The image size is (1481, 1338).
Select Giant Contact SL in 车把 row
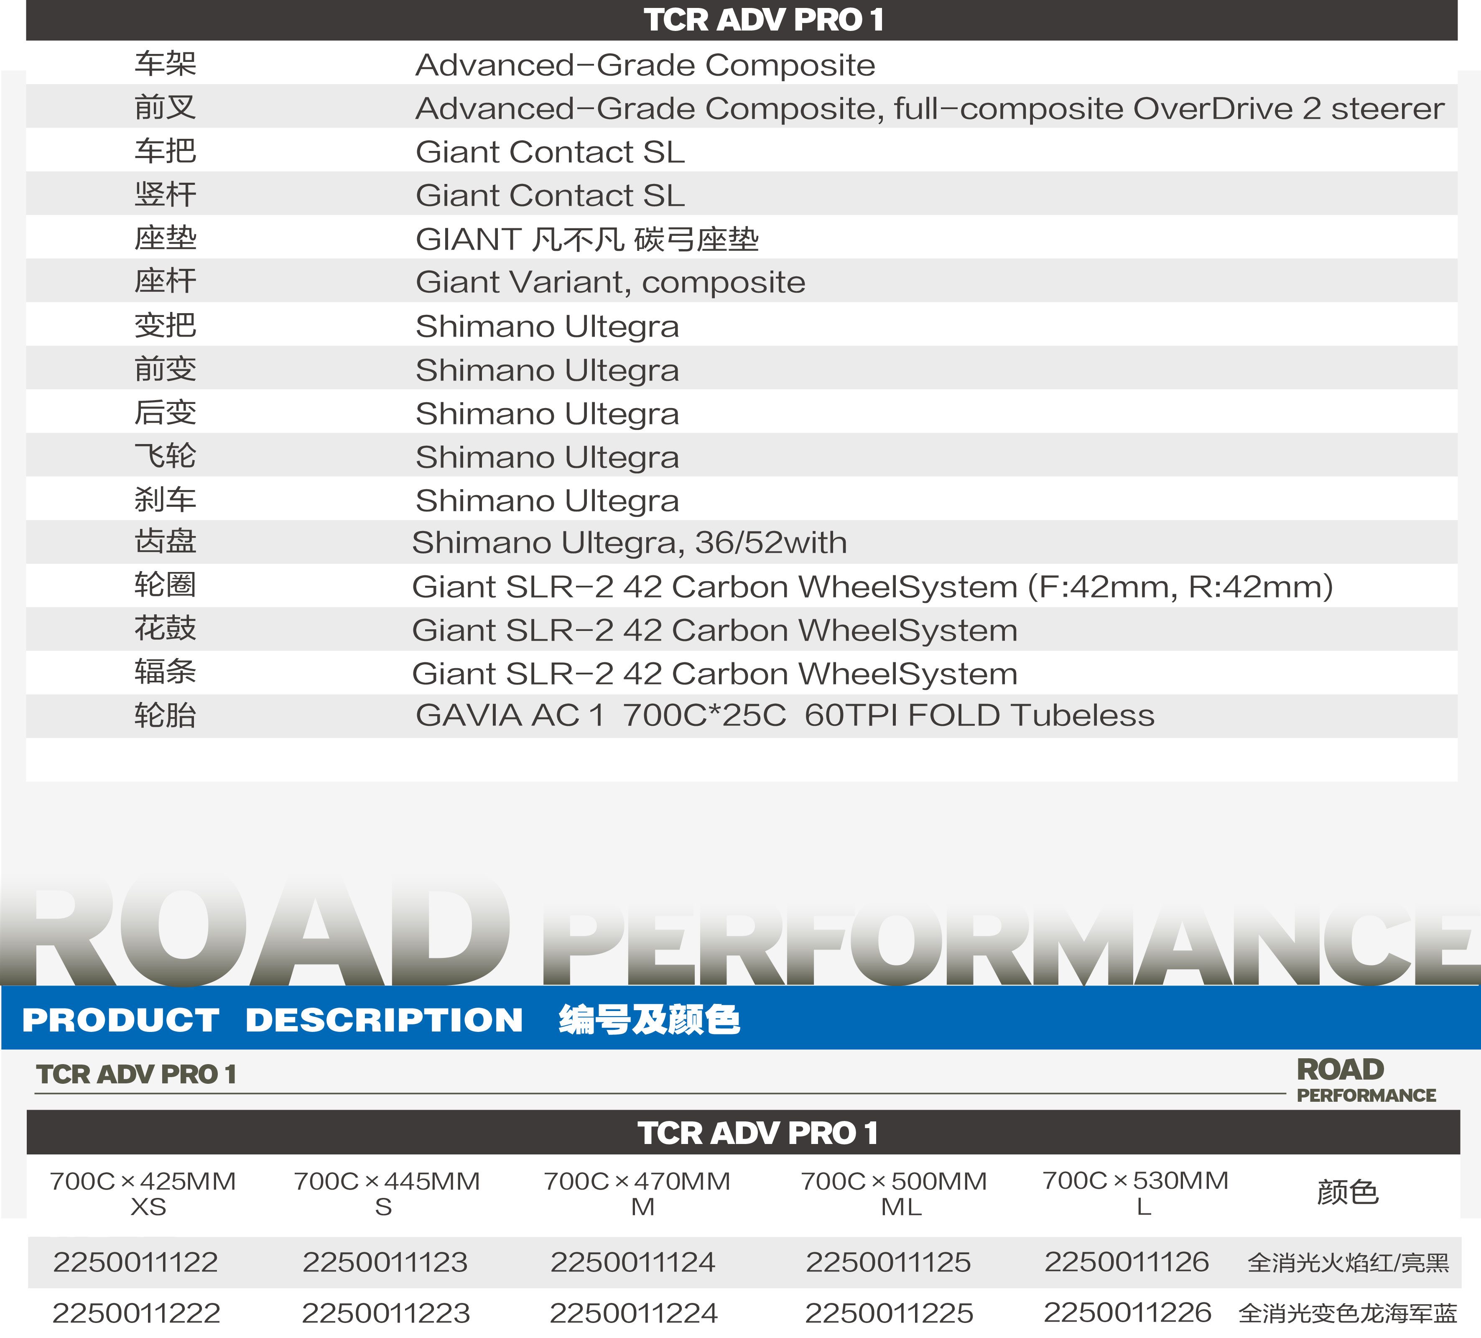[x=550, y=152]
